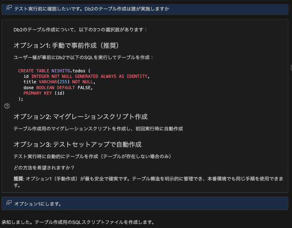This screenshot has width=292, height=228.
Task: Click the user icon beside the Db2 question message
Action: point(9,8)
